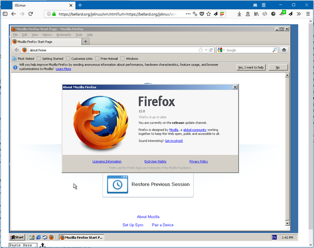
Task: Open the Getting Started bookmark
Action: (x=50, y=58)
